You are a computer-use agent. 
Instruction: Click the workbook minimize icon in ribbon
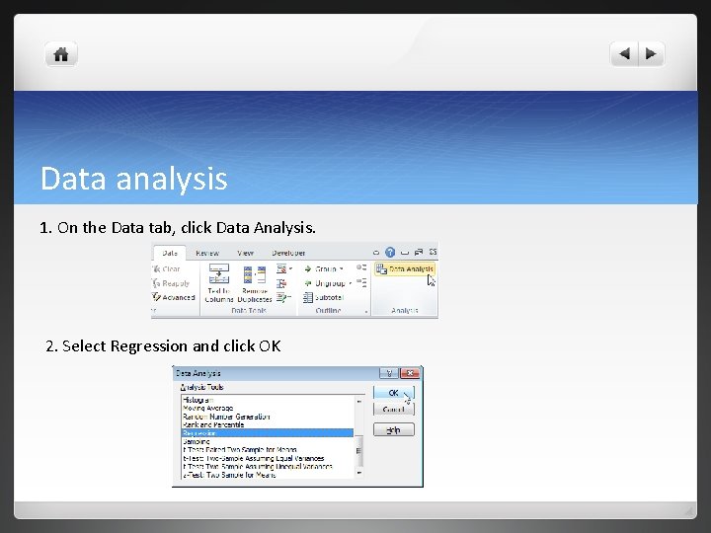[405, 253]
